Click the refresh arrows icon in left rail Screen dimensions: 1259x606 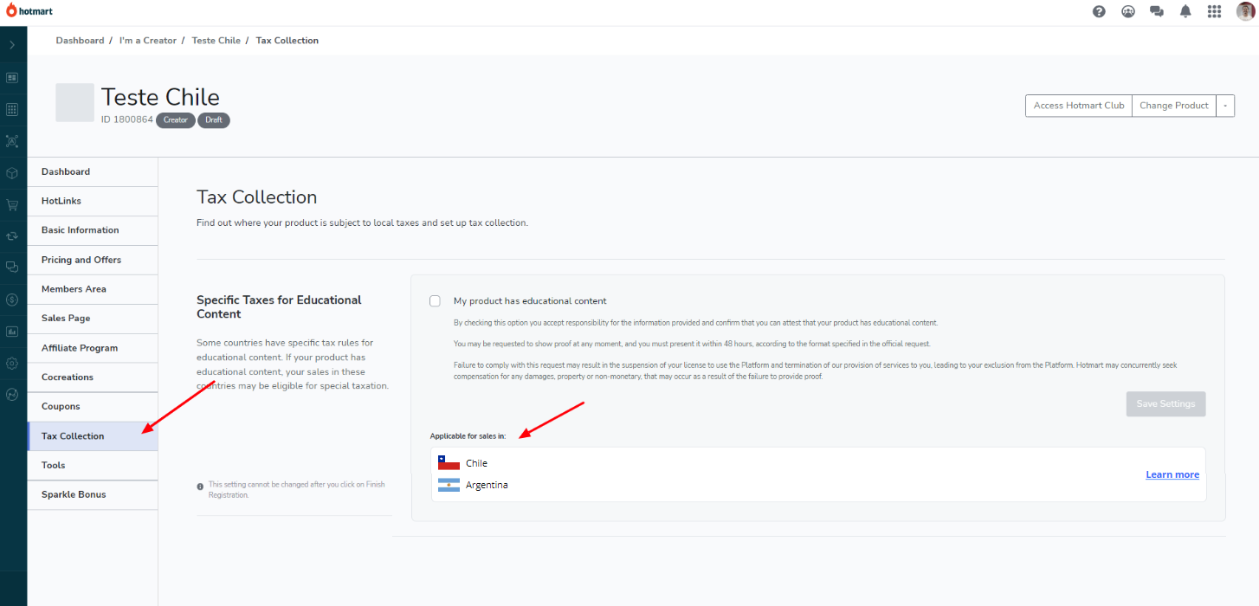click(12, 235)
